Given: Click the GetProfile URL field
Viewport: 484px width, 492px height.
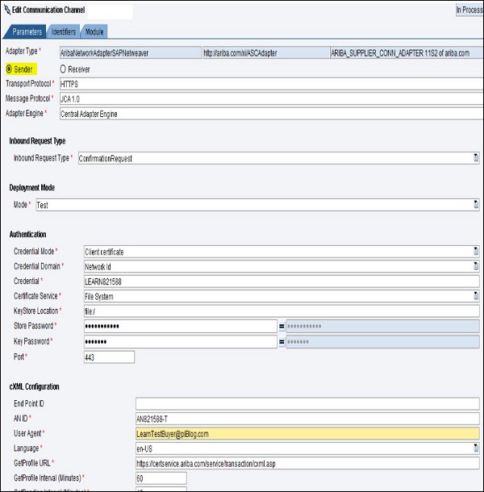Looking at the screenshot, I should (307, 463).
